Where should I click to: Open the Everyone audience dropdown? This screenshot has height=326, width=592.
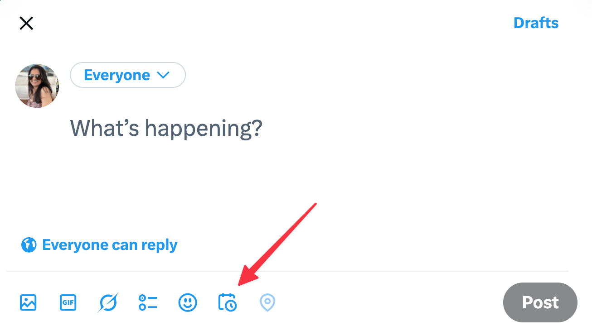127,75
